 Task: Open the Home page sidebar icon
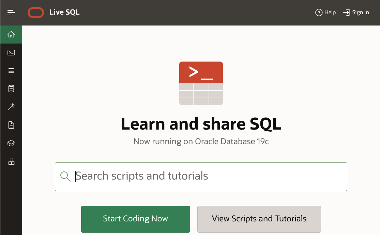[x=11, y=34]
